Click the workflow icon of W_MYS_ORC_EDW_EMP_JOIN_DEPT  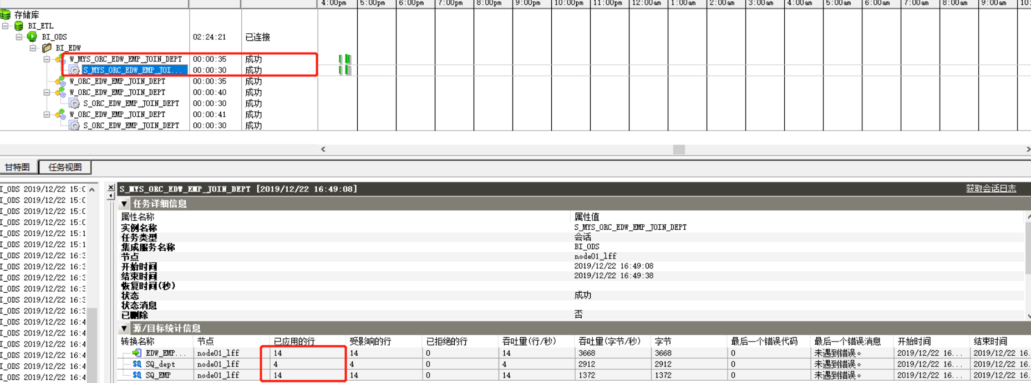tap(60, 59)
